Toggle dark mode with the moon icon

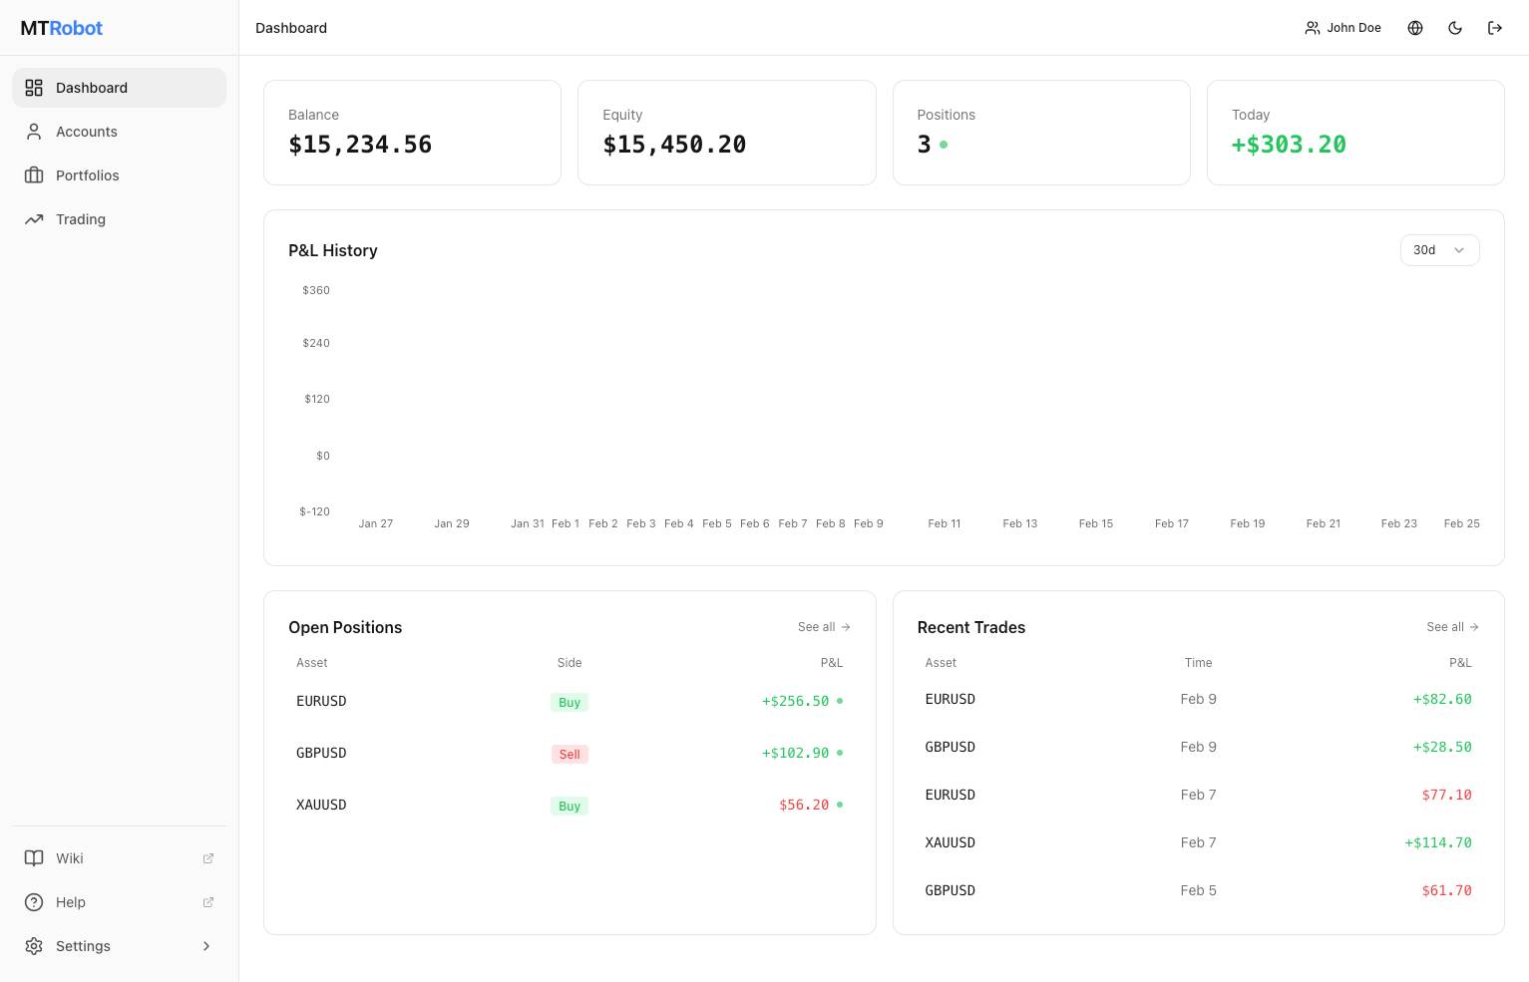pyautogui.click(x=1455, y=28)
